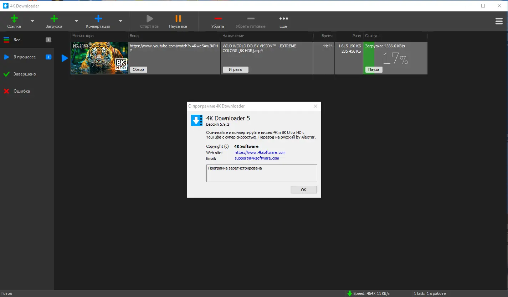Click the blue play arrow beside the tiger thumbnail
Viewport: 508px width, 297px height.
coord(65,58)
